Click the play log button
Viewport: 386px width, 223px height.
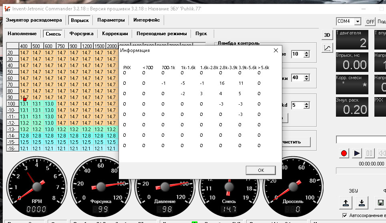click(x=357, y=153)
